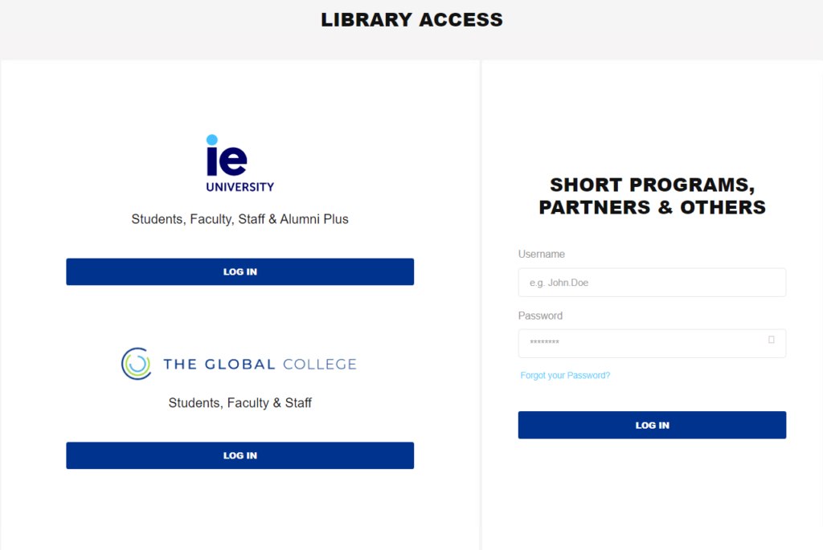The image size is (823, 550).
Task: Click the Username field label
Action: (x=541, y=255)
